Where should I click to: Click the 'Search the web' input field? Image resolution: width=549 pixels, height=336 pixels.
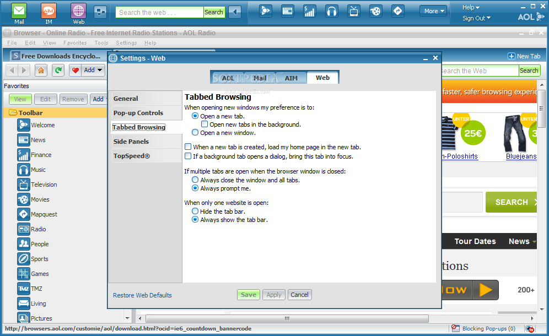point(159,12)
